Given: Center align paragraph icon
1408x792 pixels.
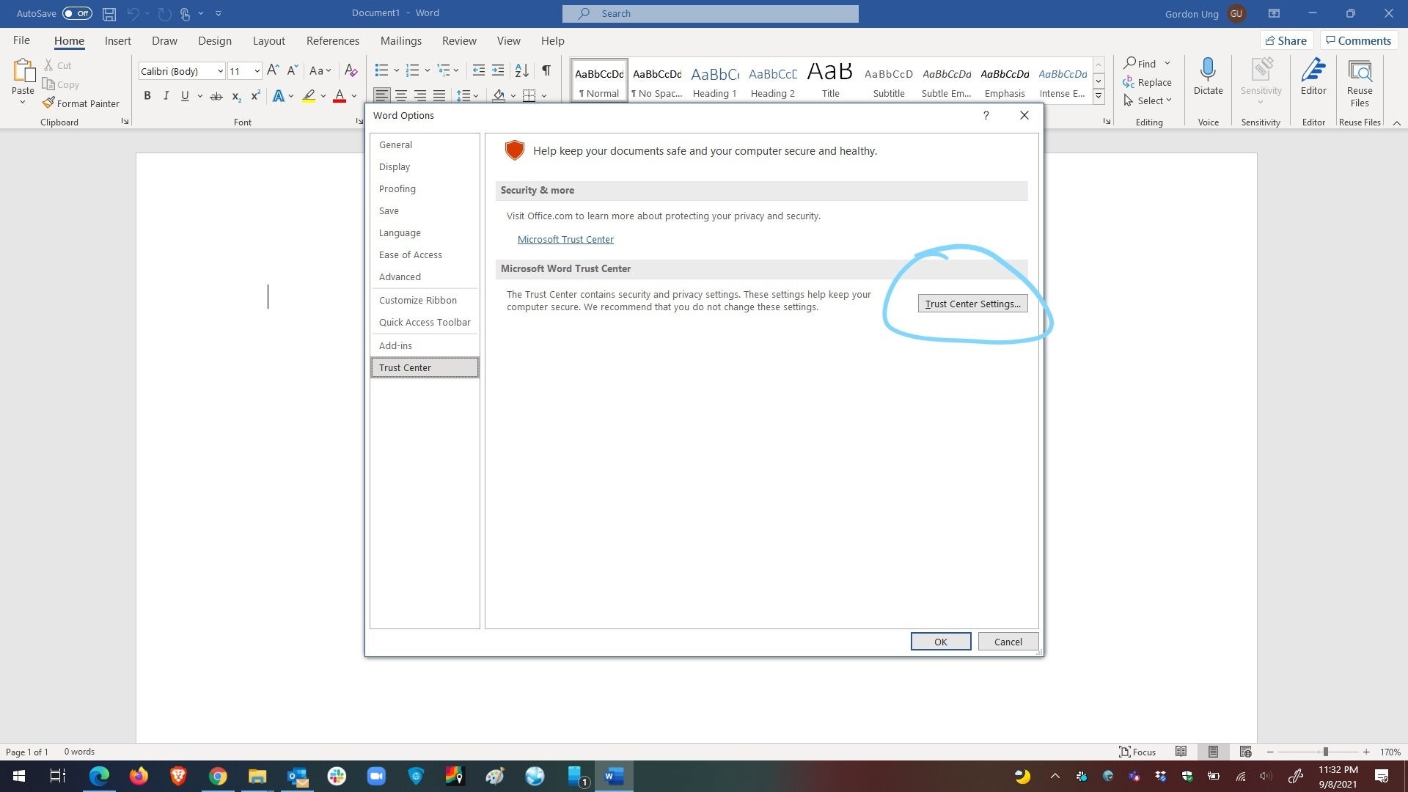Looking at the screenshot, I should coord(401,95).
